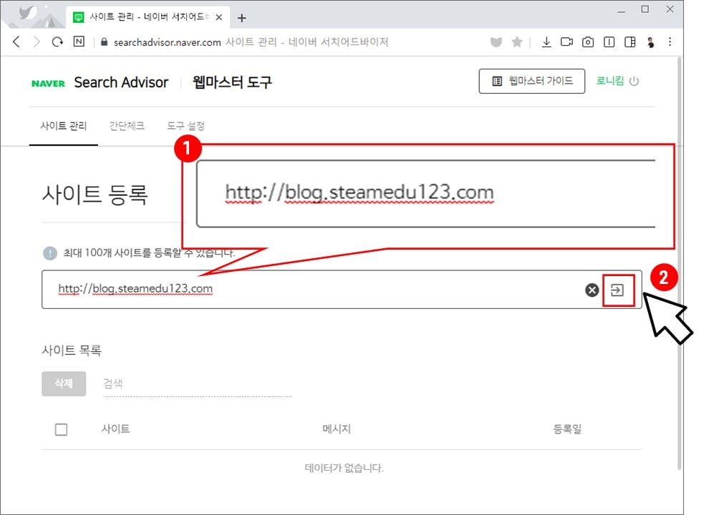Toggle the split view layout icon

pos(630,42)
